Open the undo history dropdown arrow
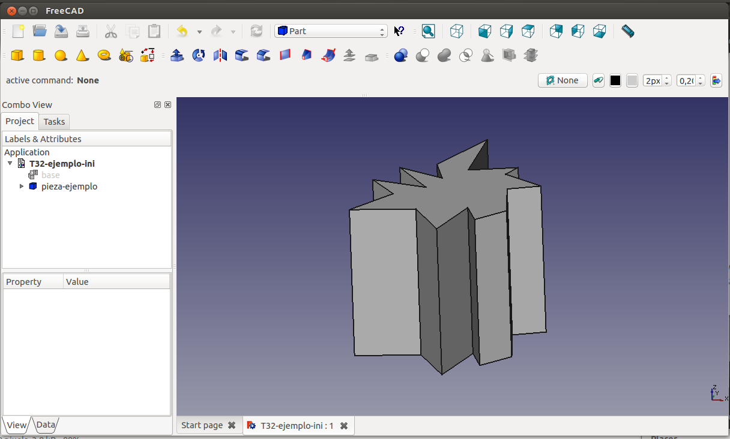 [x=199, y=32]
